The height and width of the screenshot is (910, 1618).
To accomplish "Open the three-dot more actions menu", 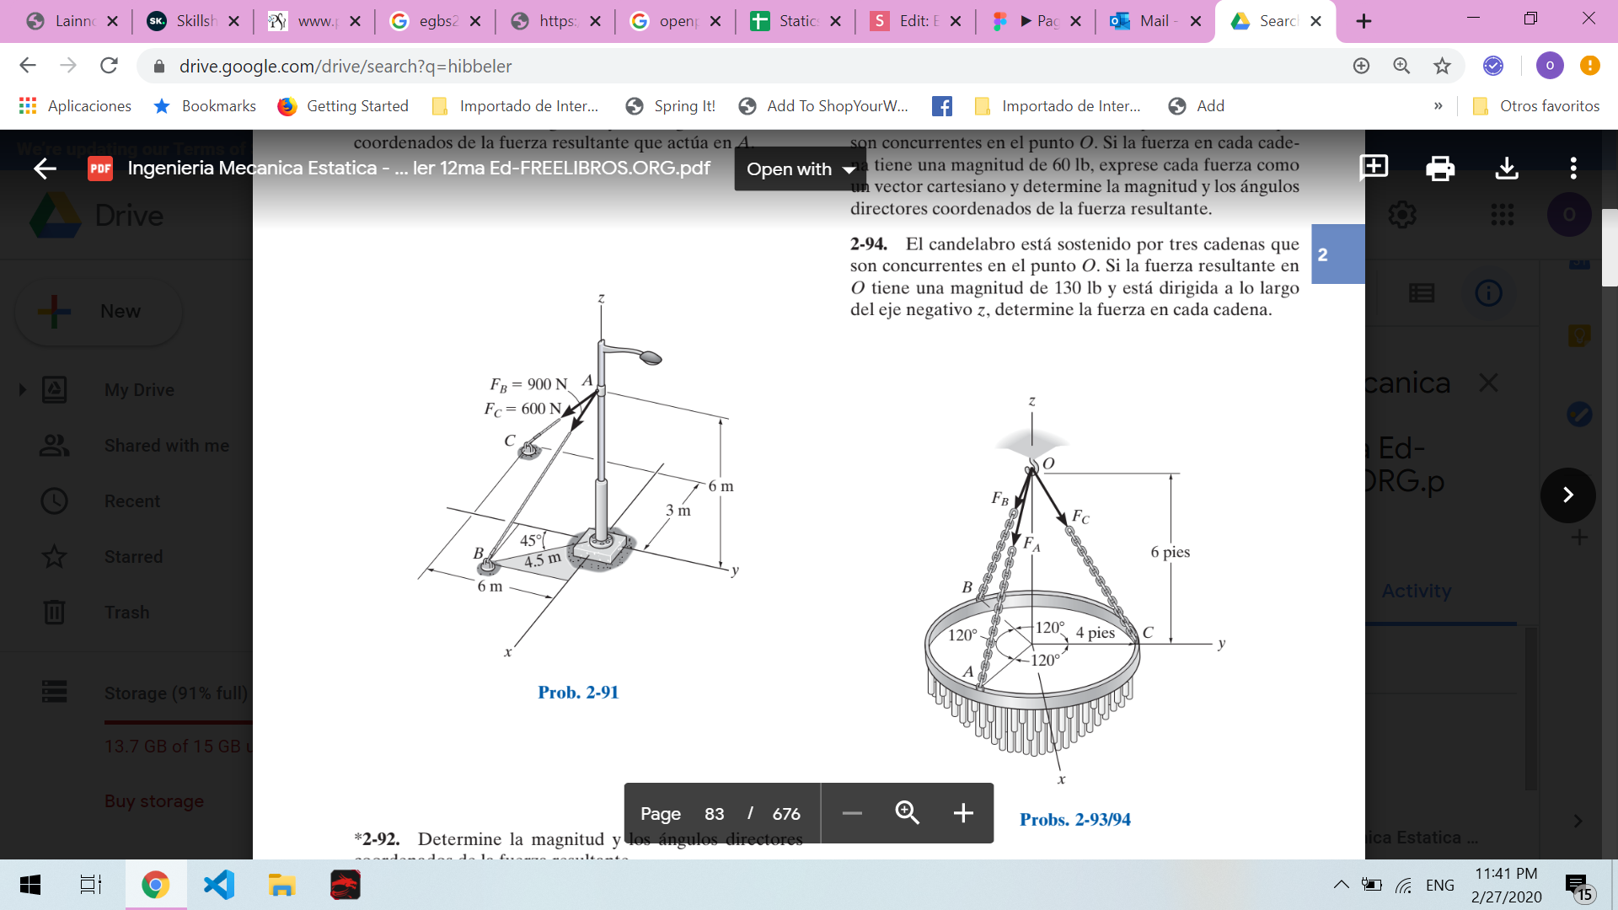I will click(1572, 169).
